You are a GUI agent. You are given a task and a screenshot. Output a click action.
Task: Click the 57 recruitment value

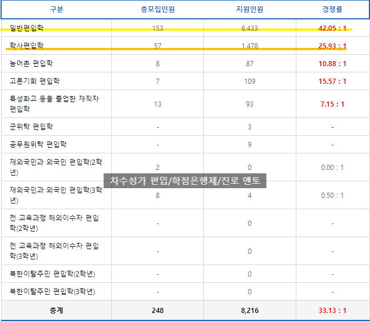tap(158, 46)
